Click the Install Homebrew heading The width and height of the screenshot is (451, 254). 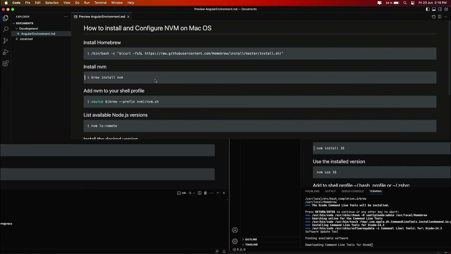click(x=102, y=43)
